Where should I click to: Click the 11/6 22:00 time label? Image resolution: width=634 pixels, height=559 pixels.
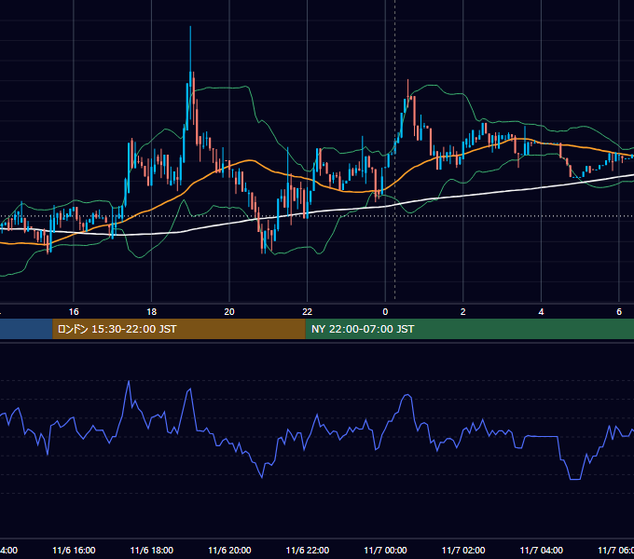pos(308,551)
